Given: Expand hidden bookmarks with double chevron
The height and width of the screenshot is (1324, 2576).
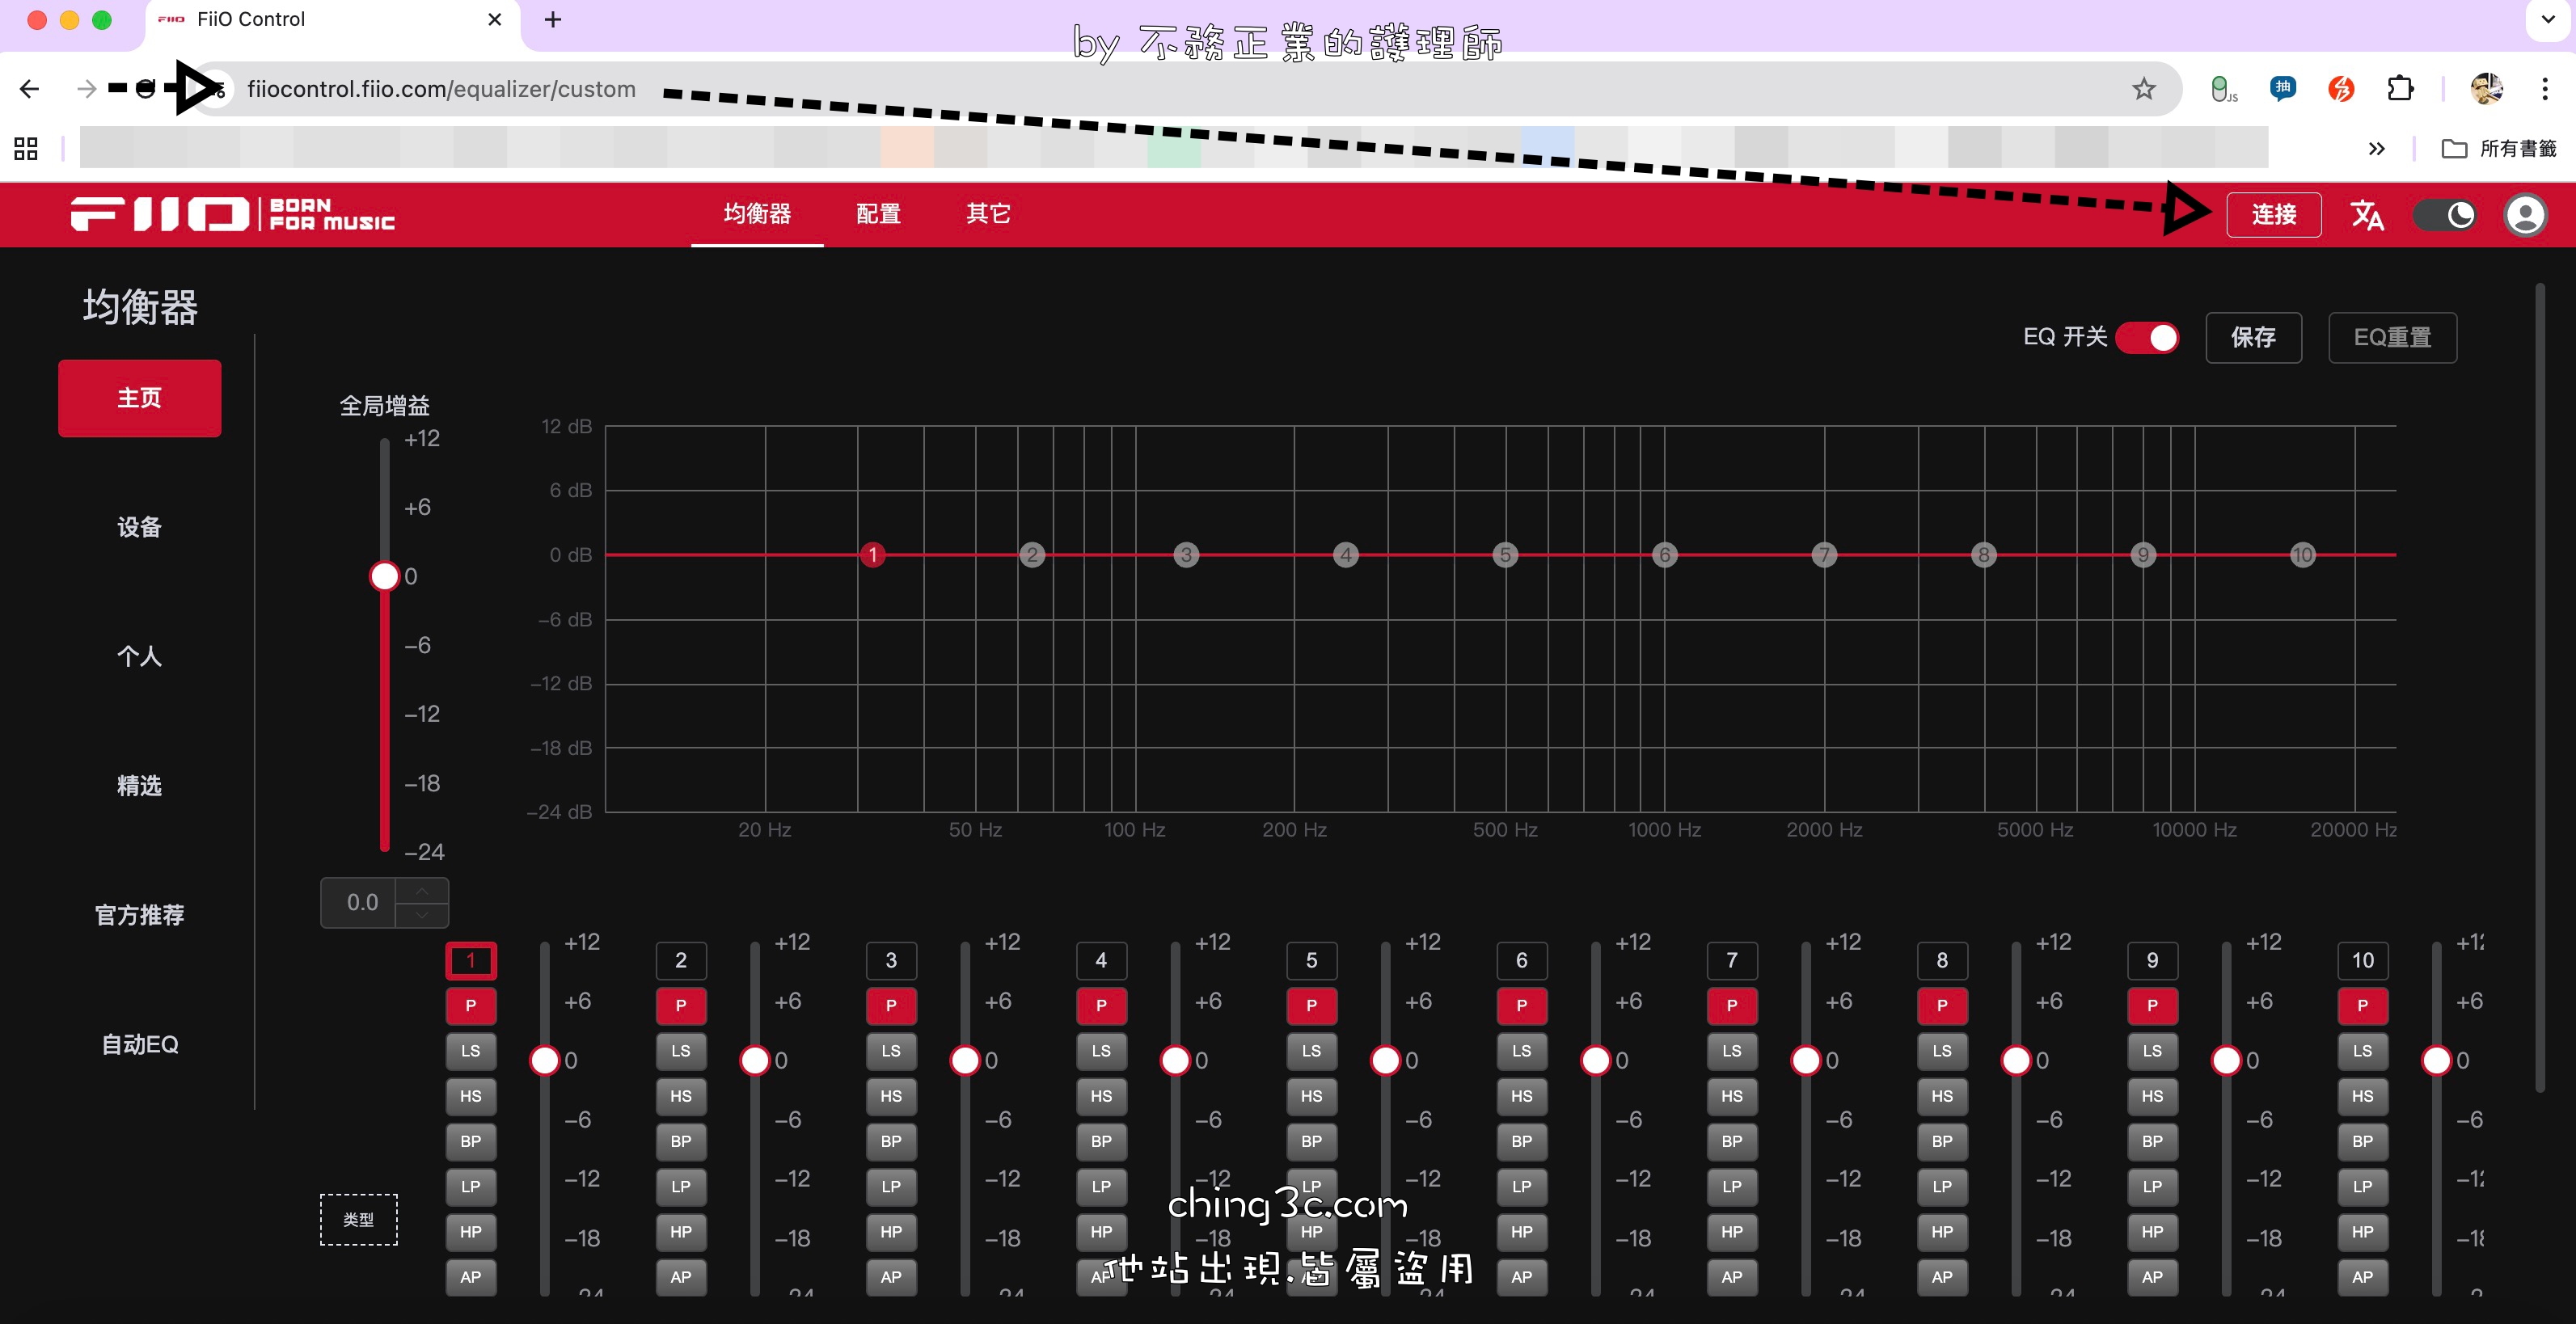Looking at the screenshot, I should pyautogui.click(x=2377, y=148).
